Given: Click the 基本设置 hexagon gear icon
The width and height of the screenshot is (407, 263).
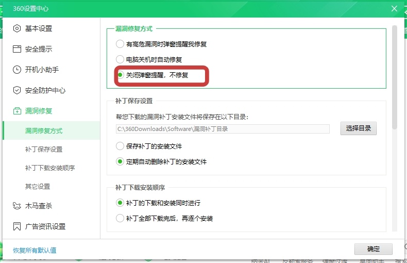Looking at the screenshot, I should (x=17, y=28).
